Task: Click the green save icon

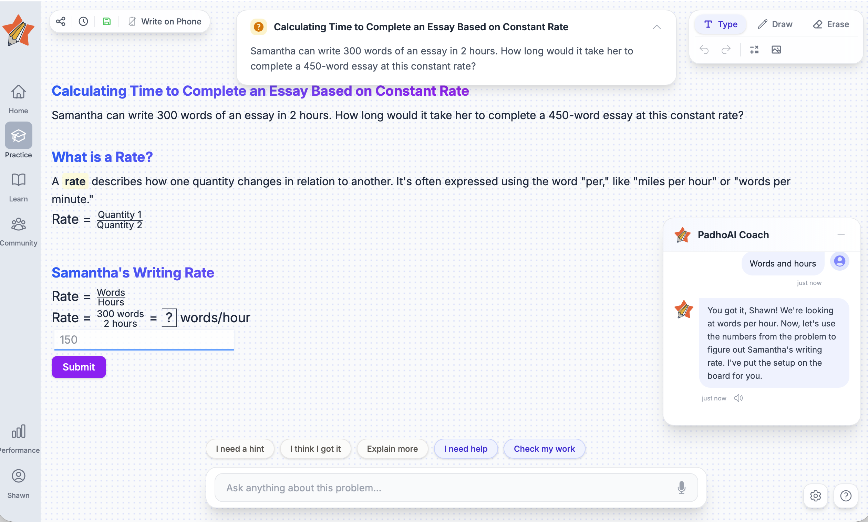Action: click(107, 21)
